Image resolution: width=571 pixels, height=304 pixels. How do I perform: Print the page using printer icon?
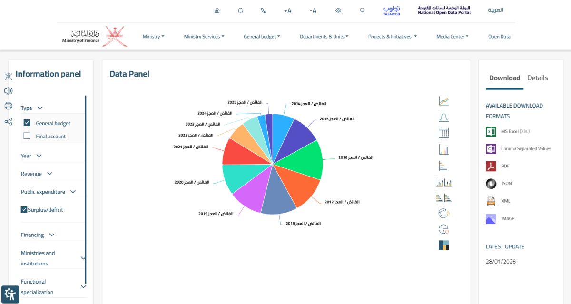(8, 106)
